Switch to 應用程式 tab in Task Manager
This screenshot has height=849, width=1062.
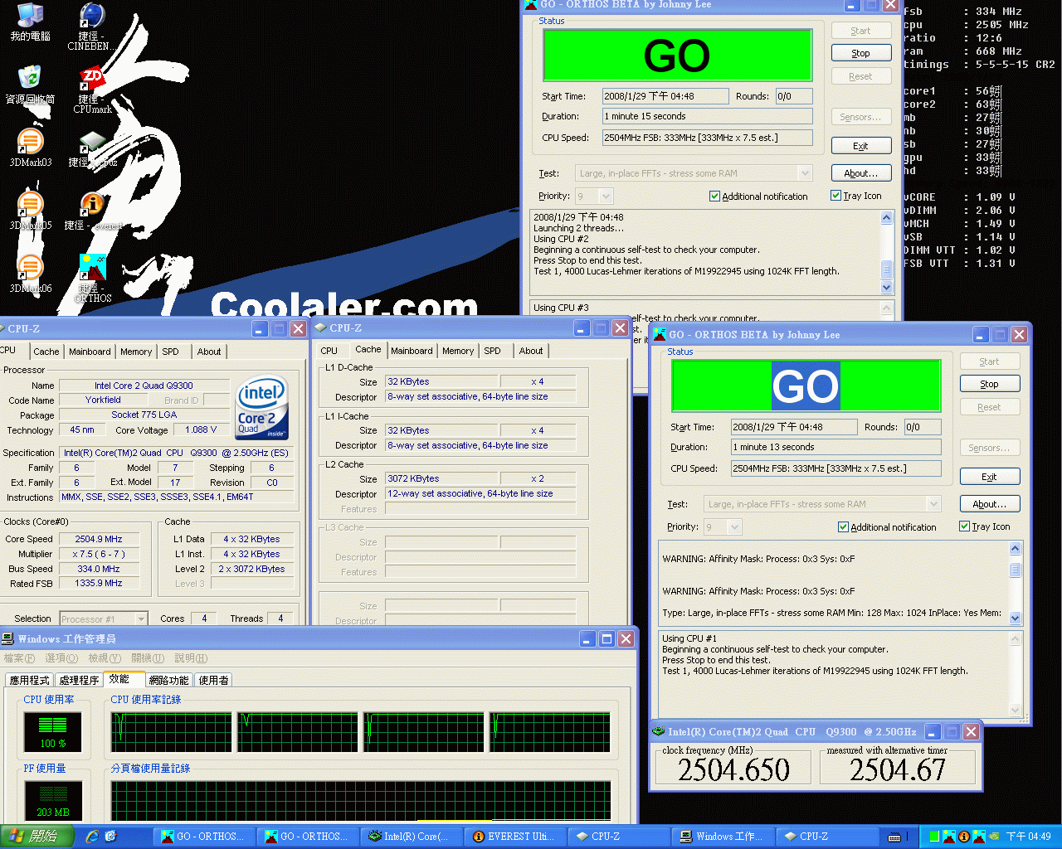(29, 680)
